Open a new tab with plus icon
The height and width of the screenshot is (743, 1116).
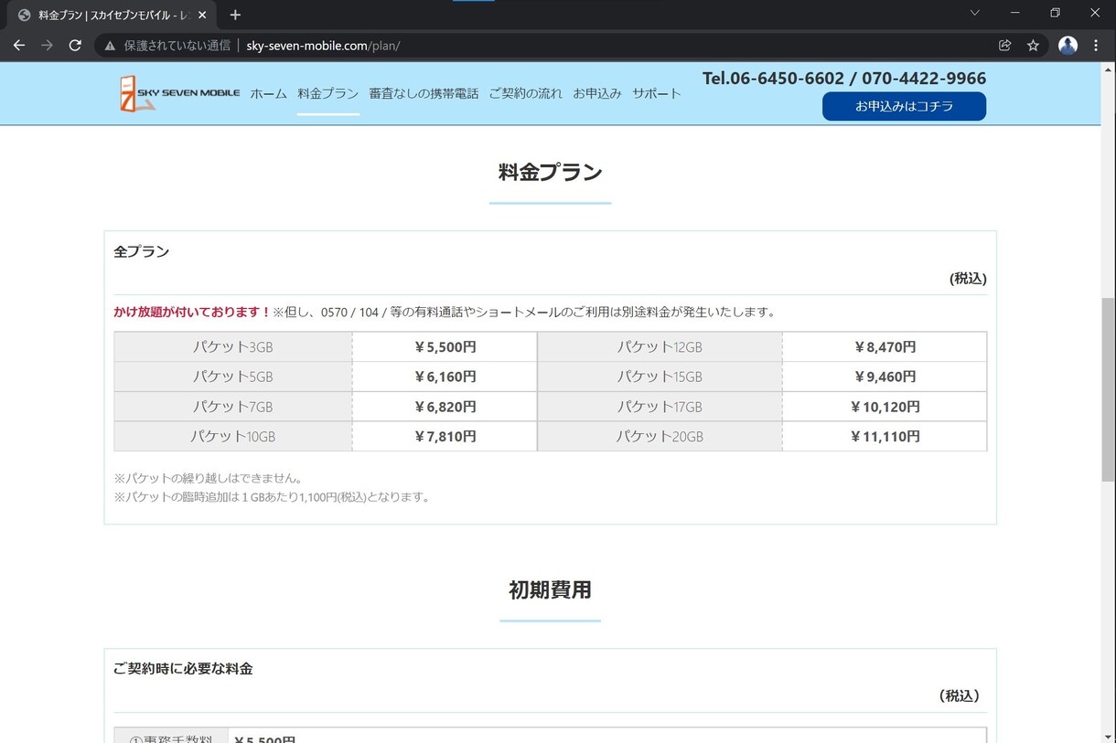[235, 15]
